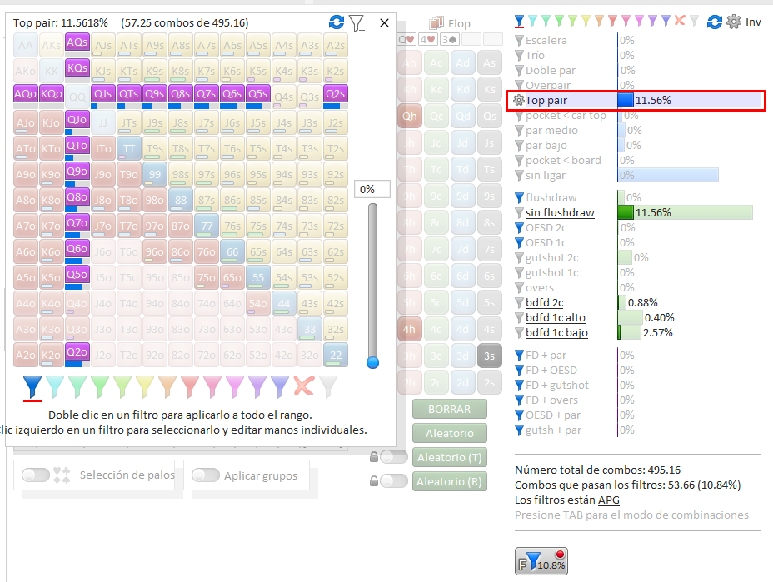
Task: Click the Inv label in the statistics header
Action: 753,22
